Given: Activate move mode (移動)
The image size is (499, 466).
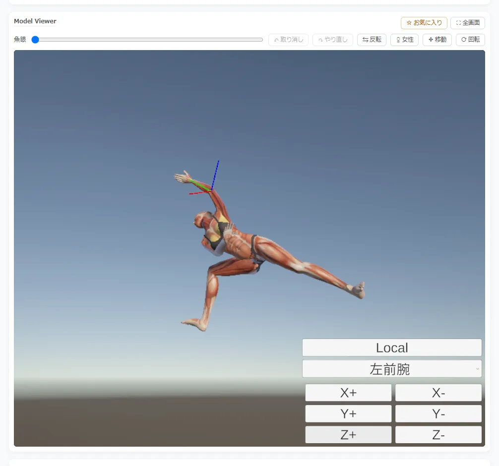Looking at the screenshot, I should click(x=437, y=40).
